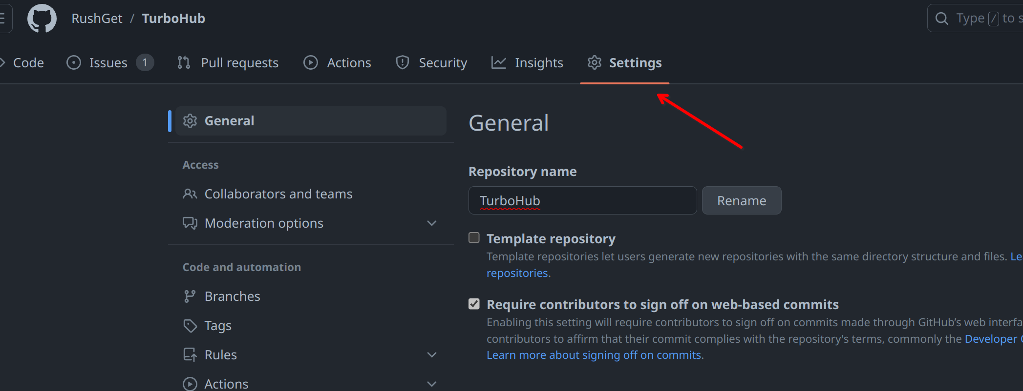The height and width of the screenshot is (391, 1023).
Task: Open Tags settings page
Action: tap(311, 326)
